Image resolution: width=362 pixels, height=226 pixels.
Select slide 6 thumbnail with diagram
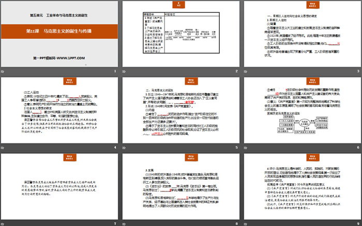303,110
